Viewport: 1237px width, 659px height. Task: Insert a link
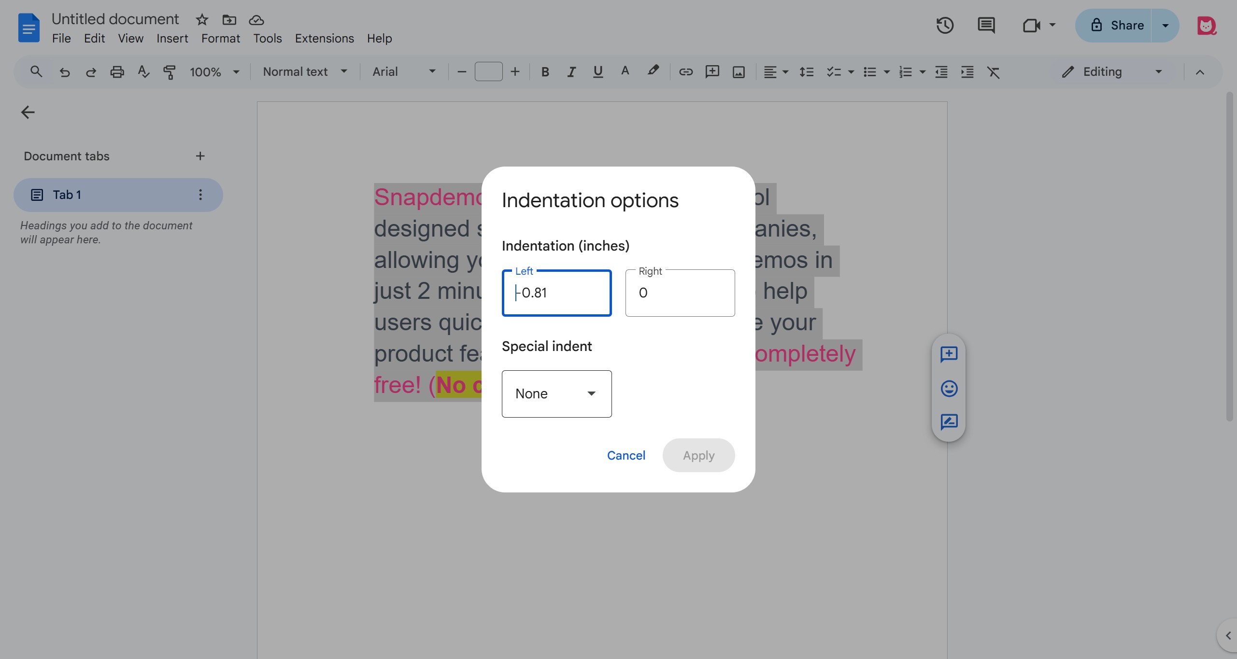point(686,72)
